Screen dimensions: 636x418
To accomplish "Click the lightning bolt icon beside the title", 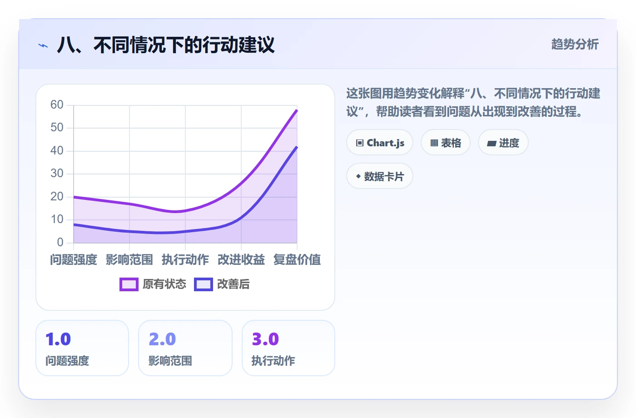I will [43, 45].
